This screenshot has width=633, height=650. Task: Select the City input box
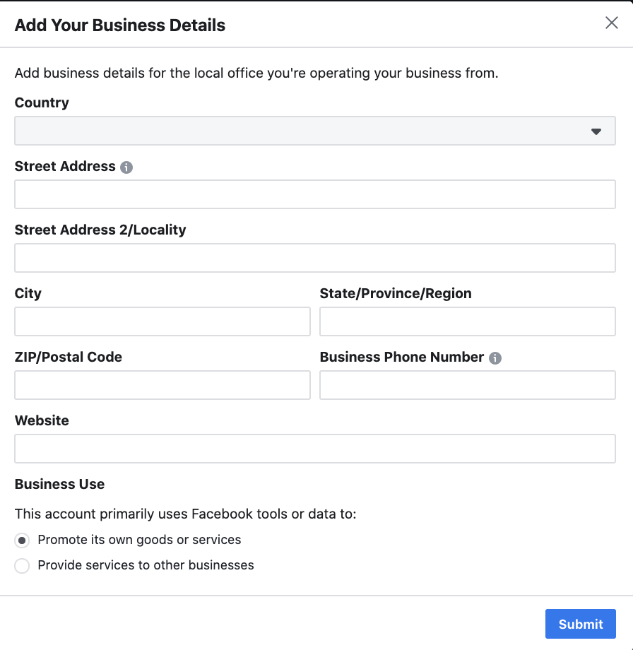tap(162, 321)
